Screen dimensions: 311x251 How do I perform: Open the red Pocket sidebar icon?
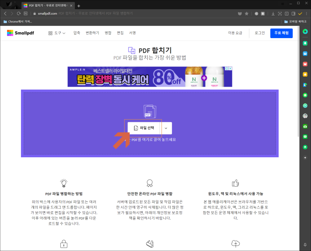coord(305,64)
